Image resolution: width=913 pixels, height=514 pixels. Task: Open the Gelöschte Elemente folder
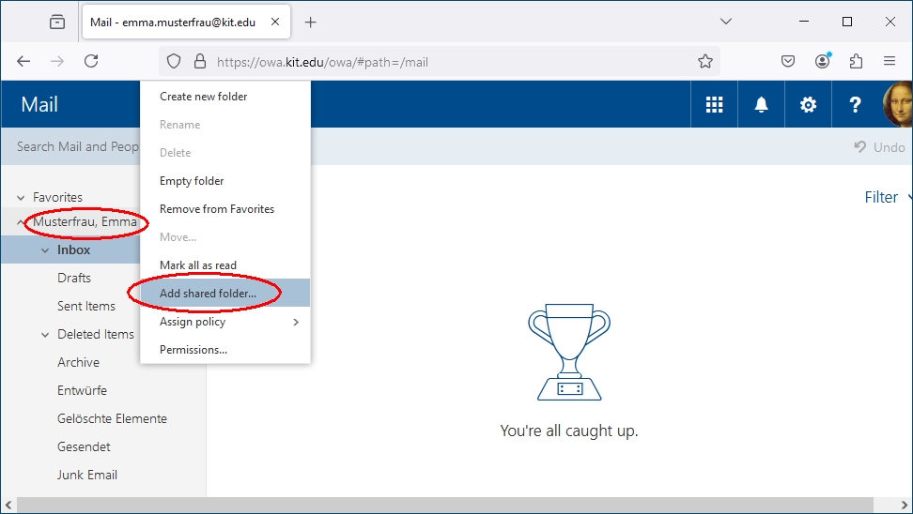click(112, 418)
